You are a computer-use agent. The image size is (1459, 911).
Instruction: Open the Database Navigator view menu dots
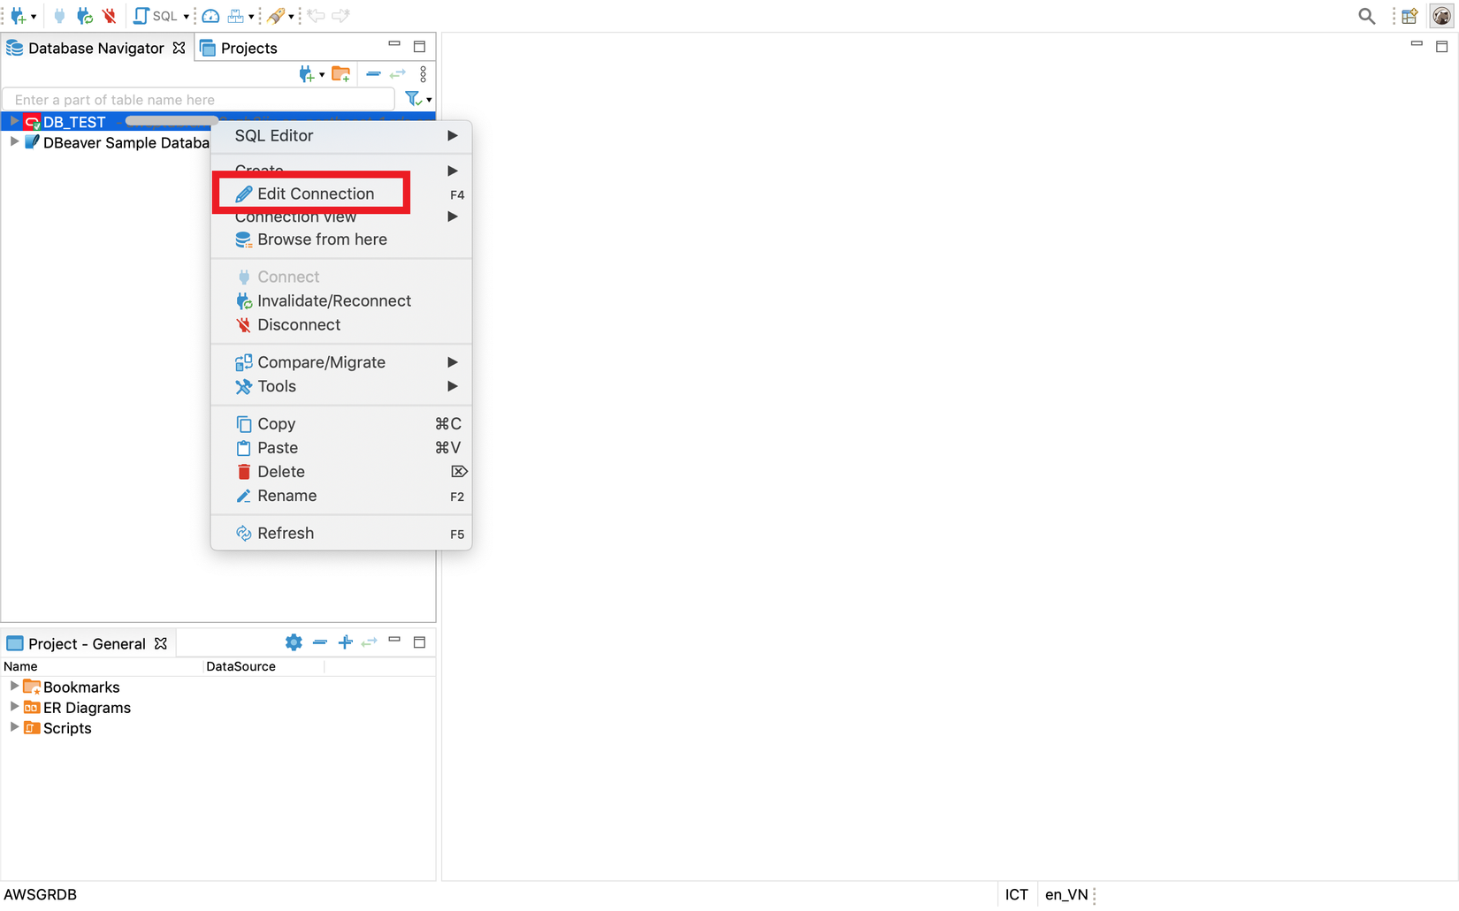point(424,74)
